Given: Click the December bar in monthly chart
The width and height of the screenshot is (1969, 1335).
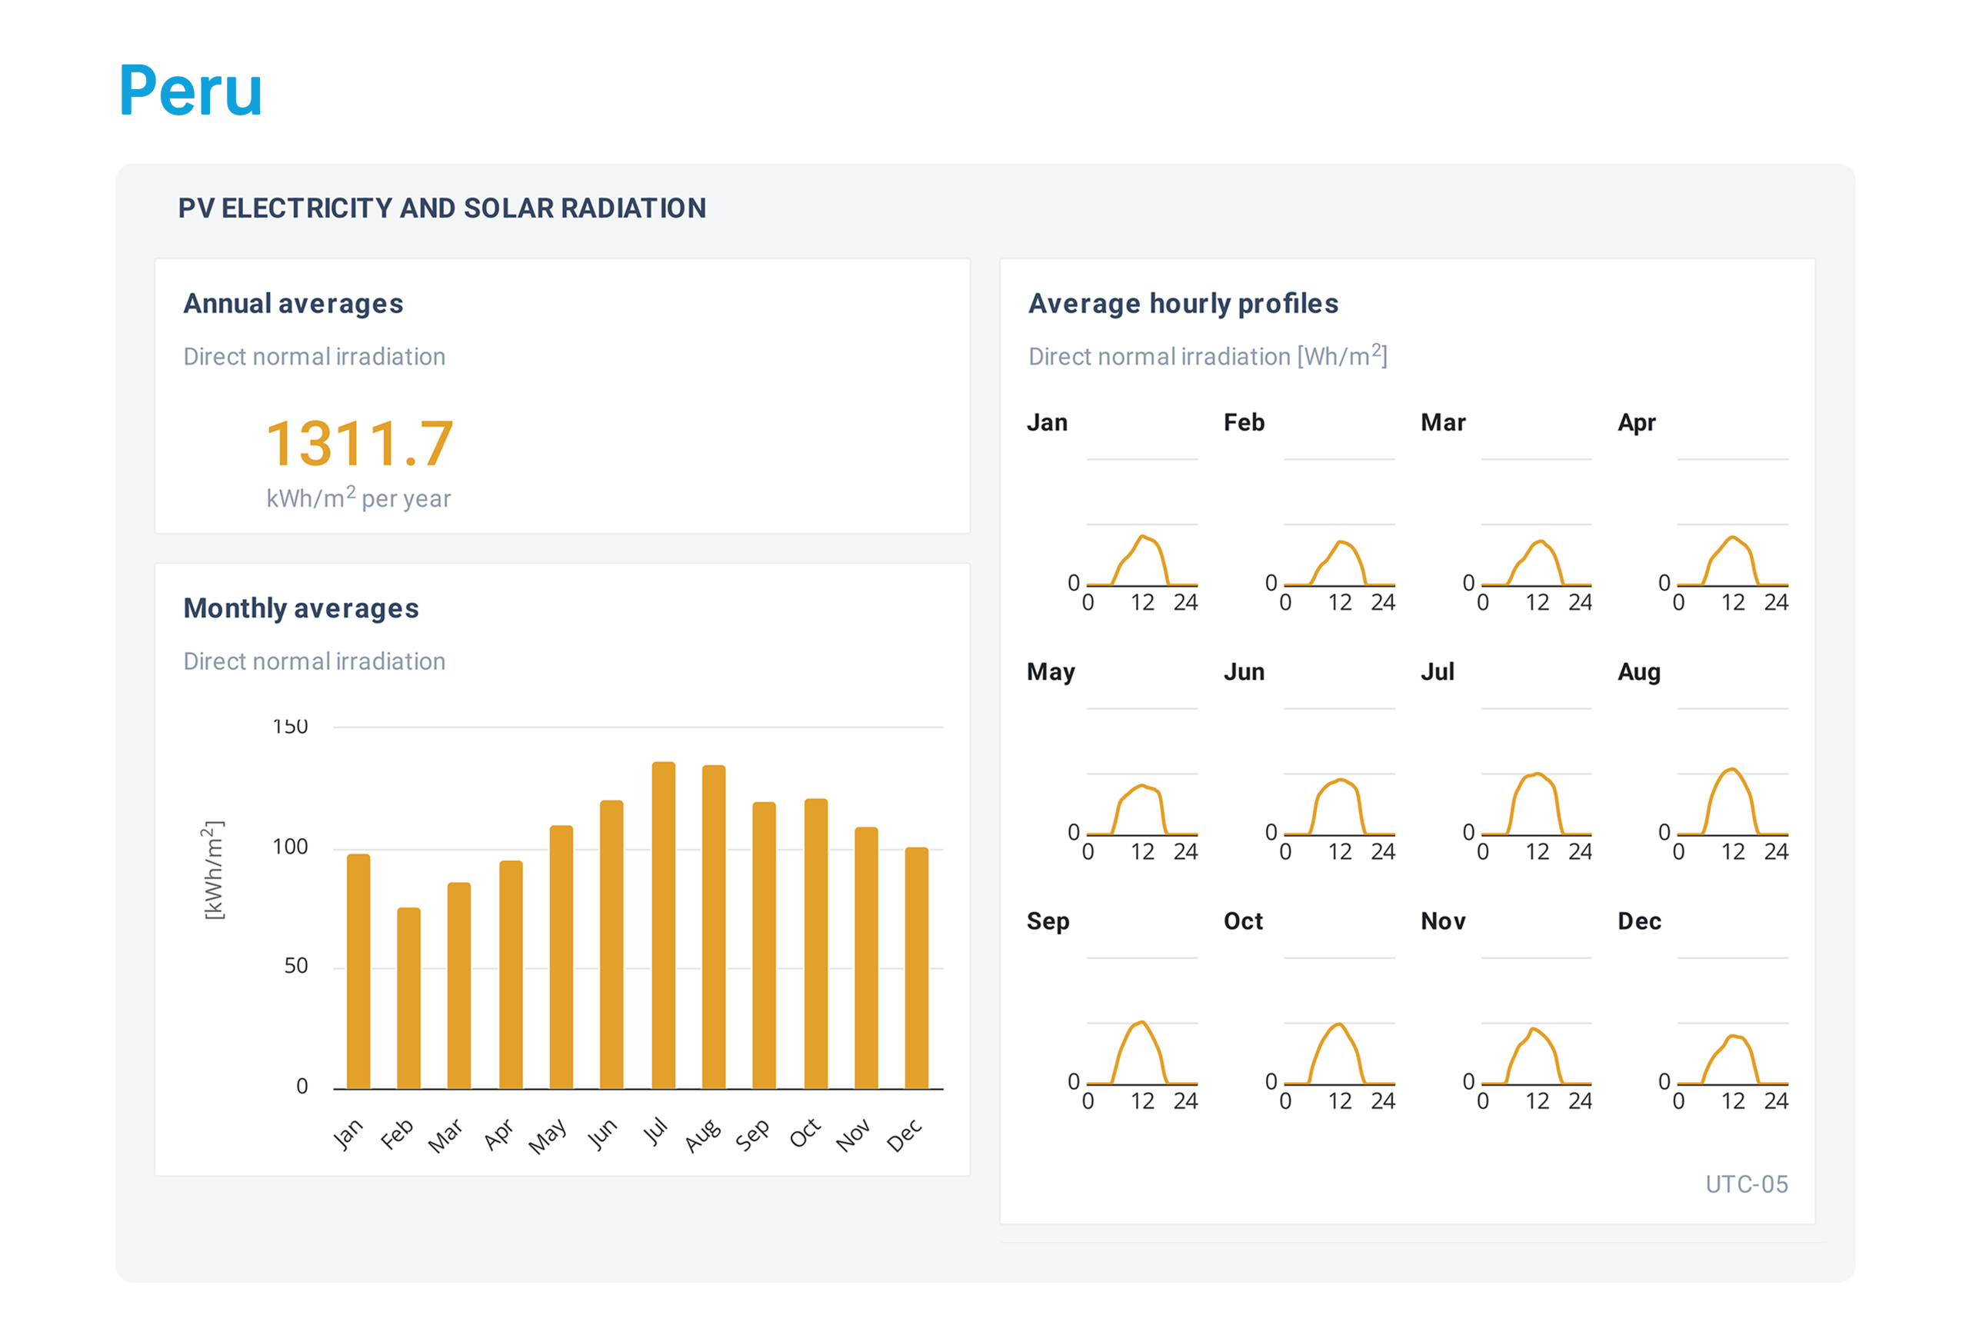Looking at the screenshot, I should tap(916, 967).
